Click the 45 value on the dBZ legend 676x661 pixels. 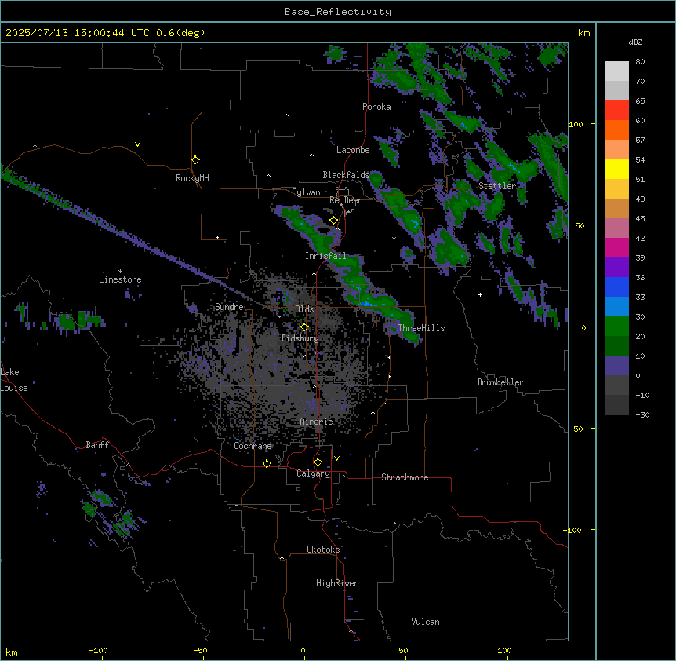click(640, 219)
